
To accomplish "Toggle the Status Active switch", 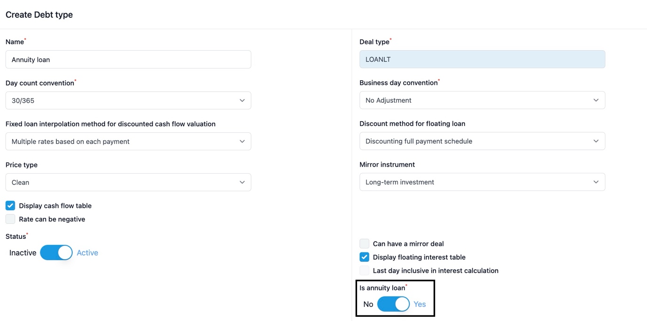I will click(56, 252).
